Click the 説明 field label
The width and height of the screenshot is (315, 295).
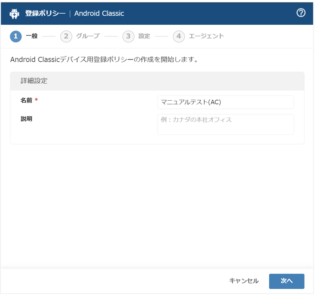(26, 119)
